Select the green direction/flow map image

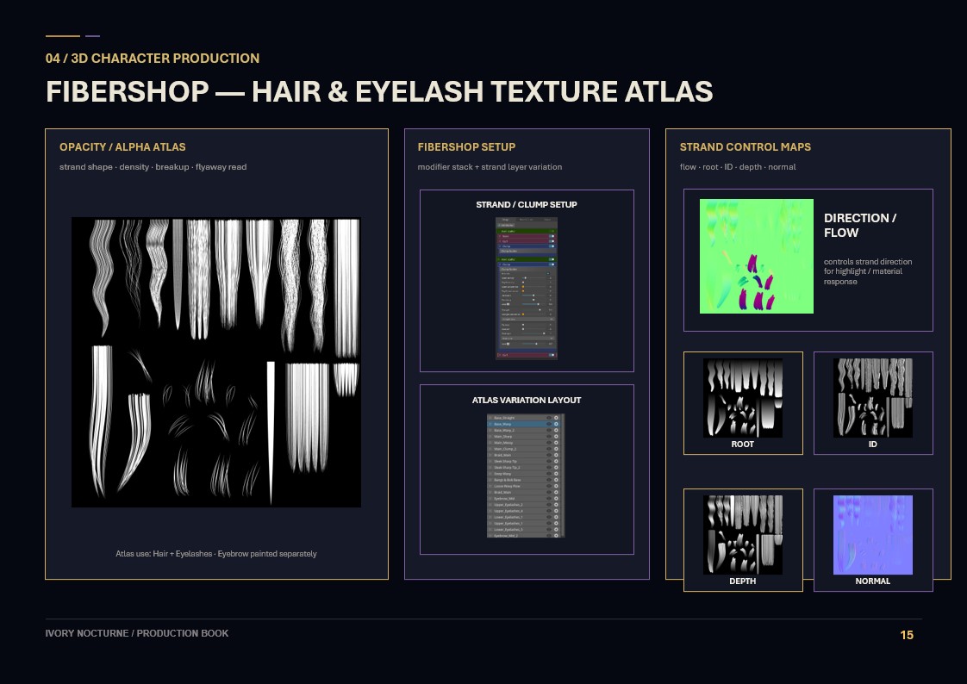(756, 257)
